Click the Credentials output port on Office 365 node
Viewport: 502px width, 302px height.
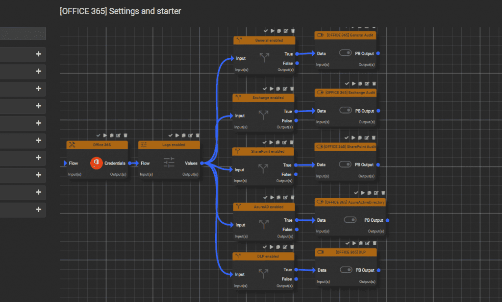pos(129,163)
